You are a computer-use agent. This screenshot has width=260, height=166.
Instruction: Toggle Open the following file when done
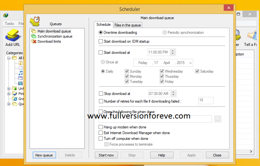point(101,112)
